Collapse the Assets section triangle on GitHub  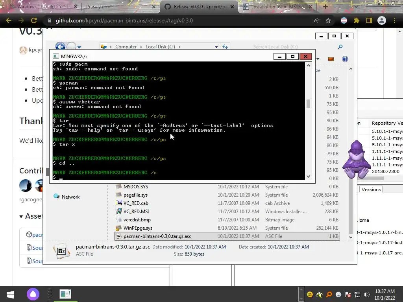click(21, 217)
